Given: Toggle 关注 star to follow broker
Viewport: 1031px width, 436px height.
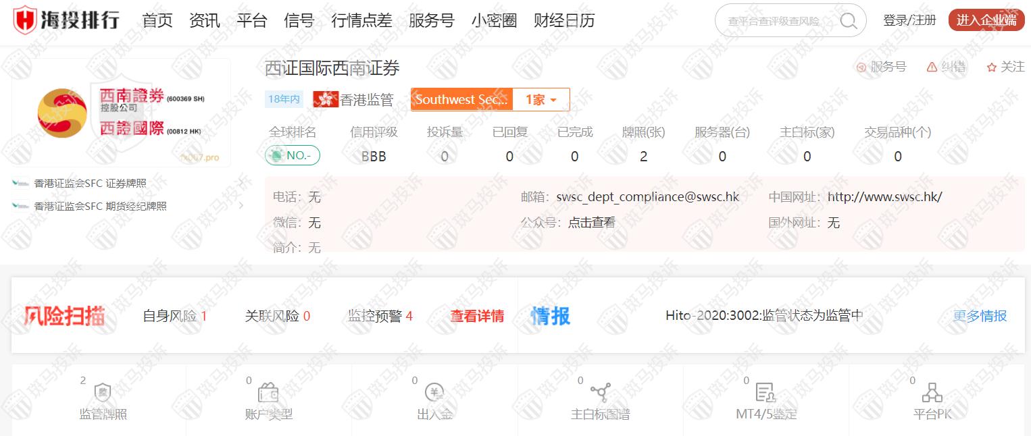Looking at the screenshot, I should pyautogui.click(x=992, y=67).
